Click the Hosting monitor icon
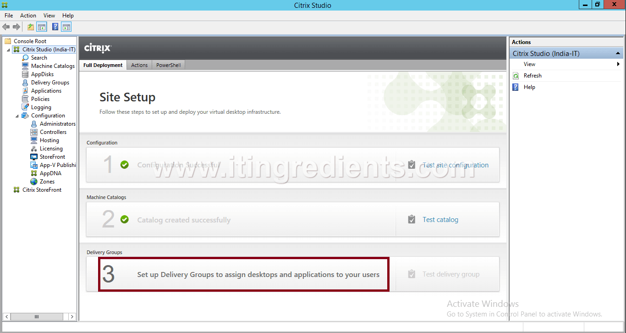 click(x=34, y=140)
